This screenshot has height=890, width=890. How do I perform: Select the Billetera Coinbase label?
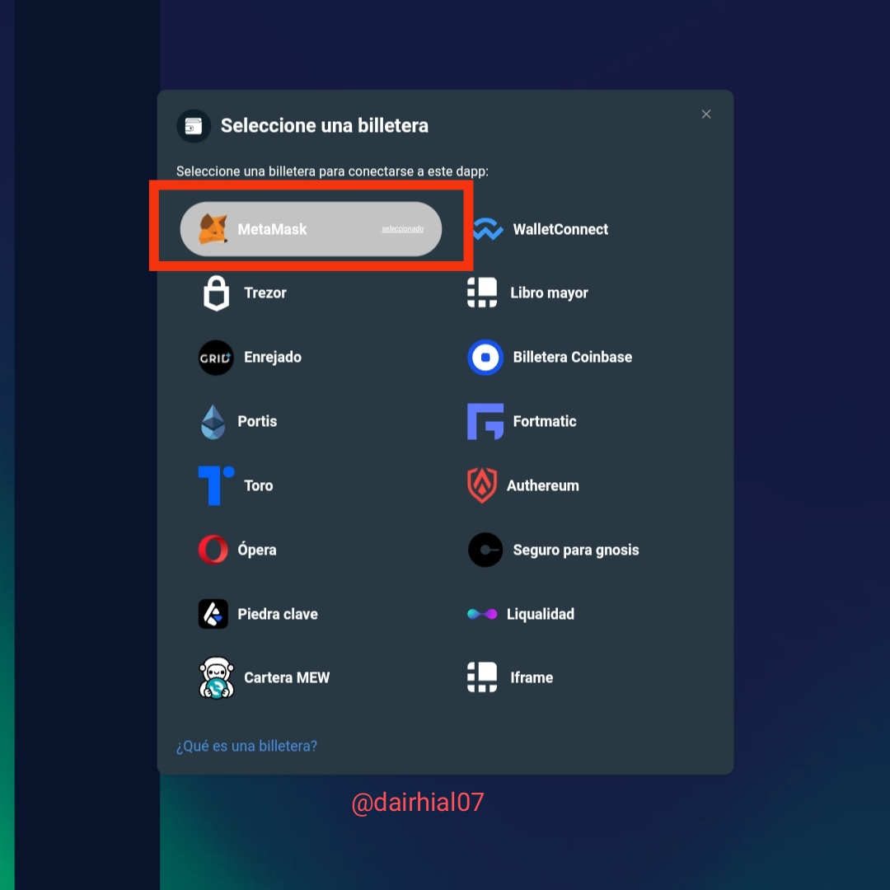(x=572, y=357)
